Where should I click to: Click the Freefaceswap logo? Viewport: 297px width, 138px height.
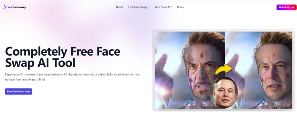(x=14, y=7)
